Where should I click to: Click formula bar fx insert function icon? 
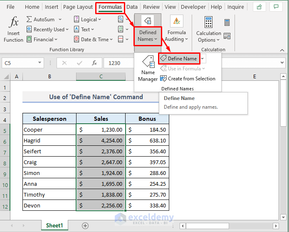coord(94,63)
